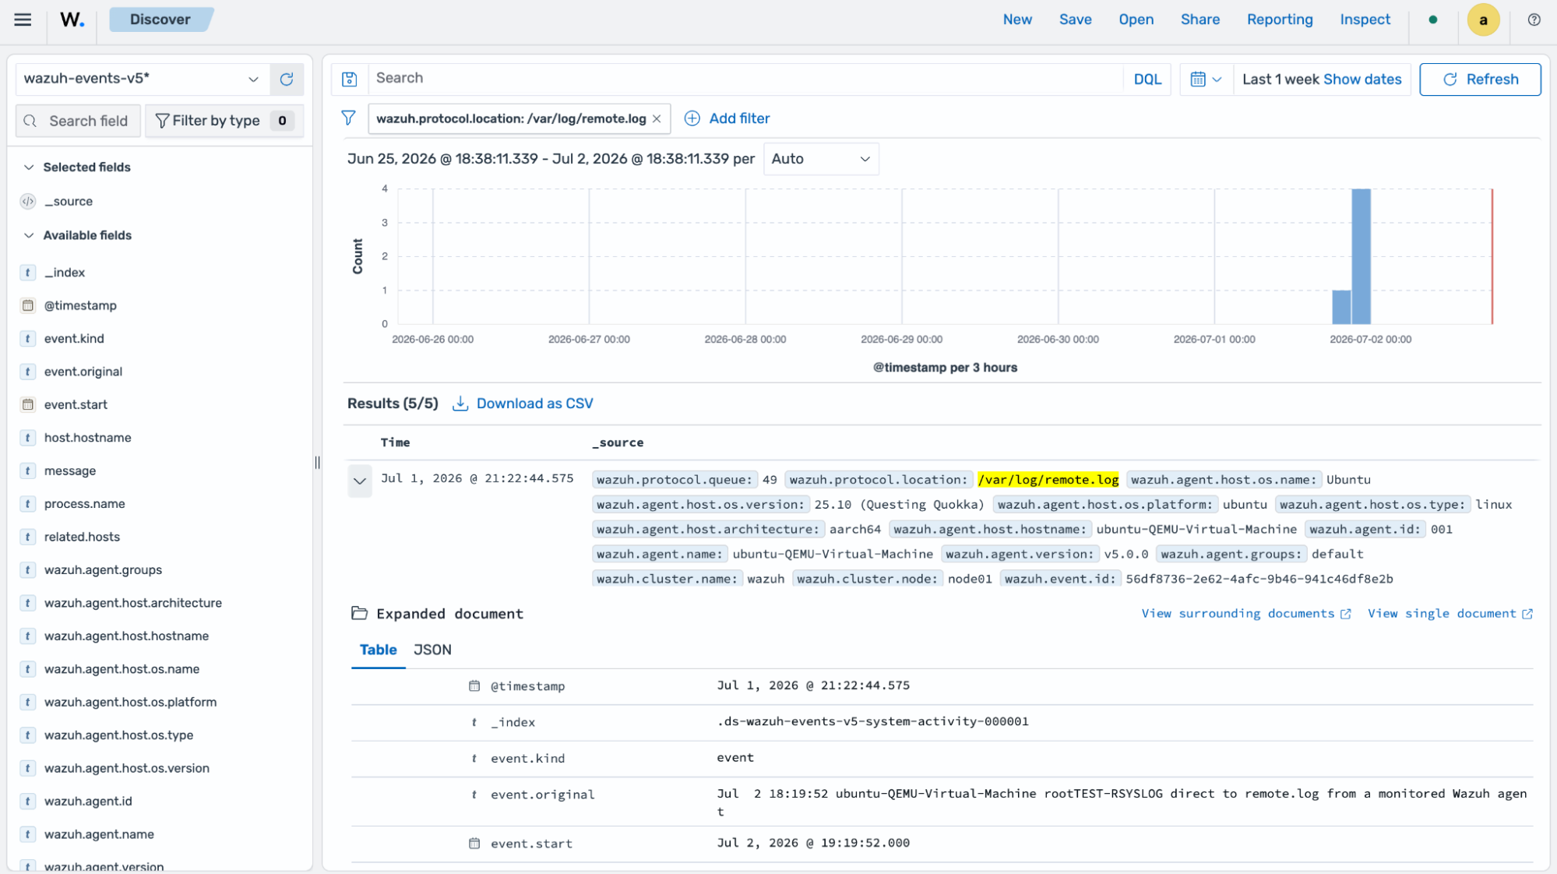The image size is (1557, 874).
Task: Click the process.name field type icon
Action: click(x=28, y=503)
